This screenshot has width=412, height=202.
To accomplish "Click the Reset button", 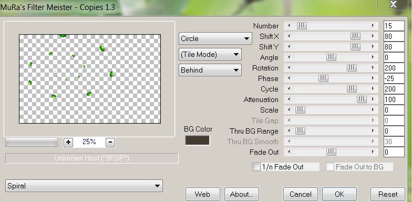I will [x=388, y=194].
